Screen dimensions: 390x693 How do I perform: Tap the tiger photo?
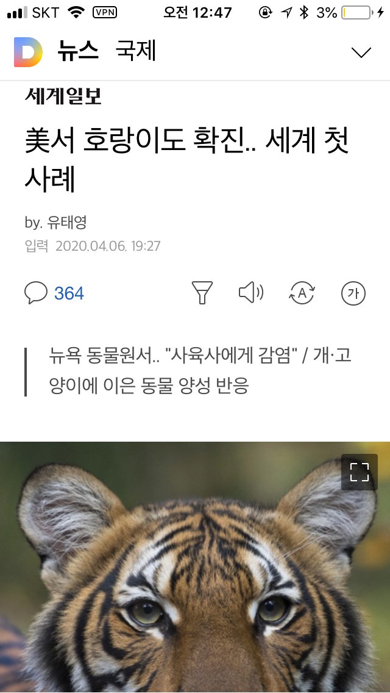[x=195, y=567]
